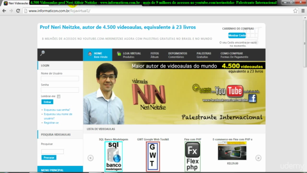The width and height of the screenshot is (307, 173).
Task: Open the LOJA VIRTUAL Produtos menu item
Action: [x=129, y=55]
